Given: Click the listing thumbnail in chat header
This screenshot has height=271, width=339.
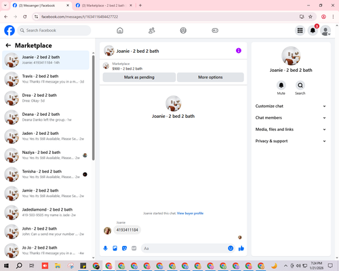Looking at the screenshot, I should point(106,66).
